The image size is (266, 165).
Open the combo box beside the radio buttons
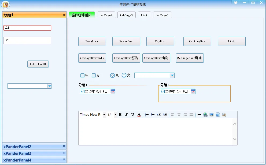(x=172, y=76)
